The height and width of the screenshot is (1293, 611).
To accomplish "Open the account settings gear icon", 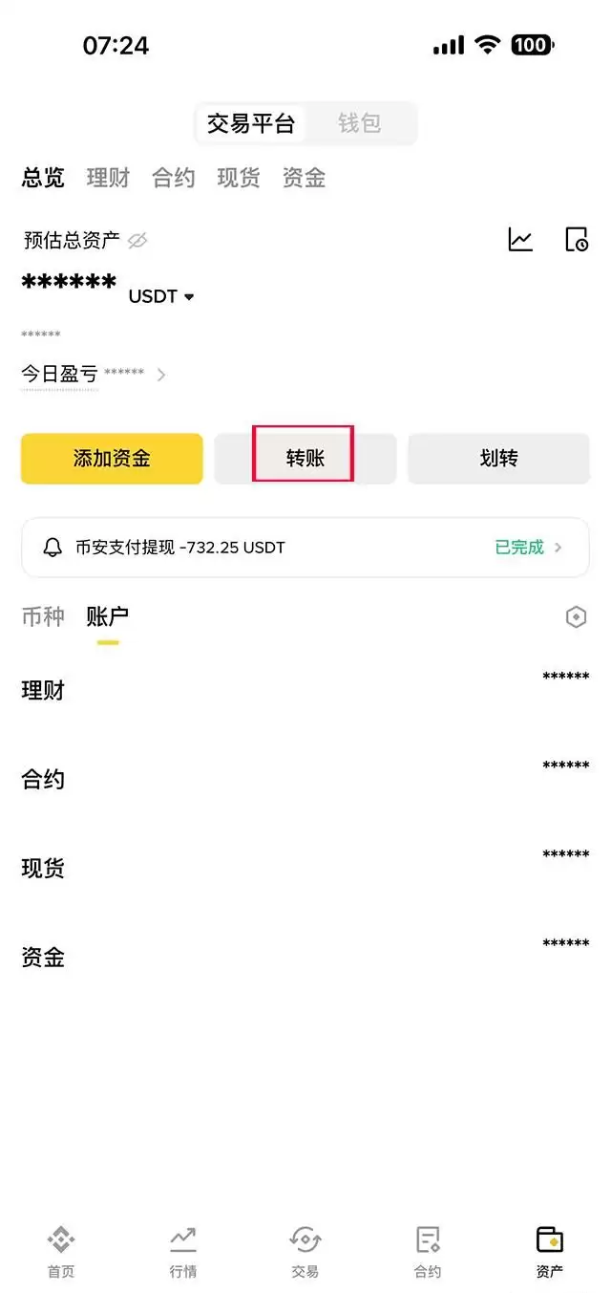I will click(x=575, y=616).
